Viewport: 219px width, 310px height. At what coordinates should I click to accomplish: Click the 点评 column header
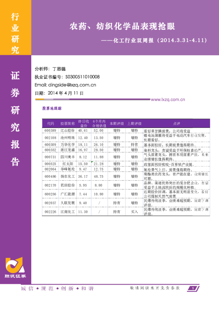click(177, 124)
